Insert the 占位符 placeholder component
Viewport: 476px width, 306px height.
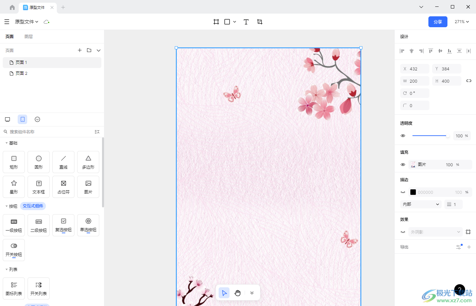point(64,187)
